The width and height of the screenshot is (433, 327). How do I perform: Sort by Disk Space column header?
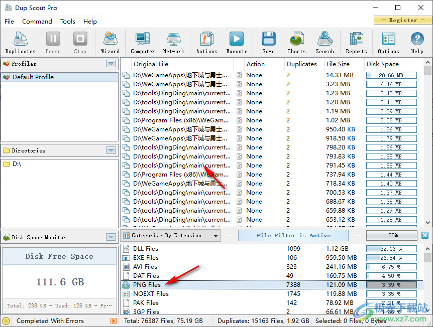pyautogui.click(x=393, y=64)
